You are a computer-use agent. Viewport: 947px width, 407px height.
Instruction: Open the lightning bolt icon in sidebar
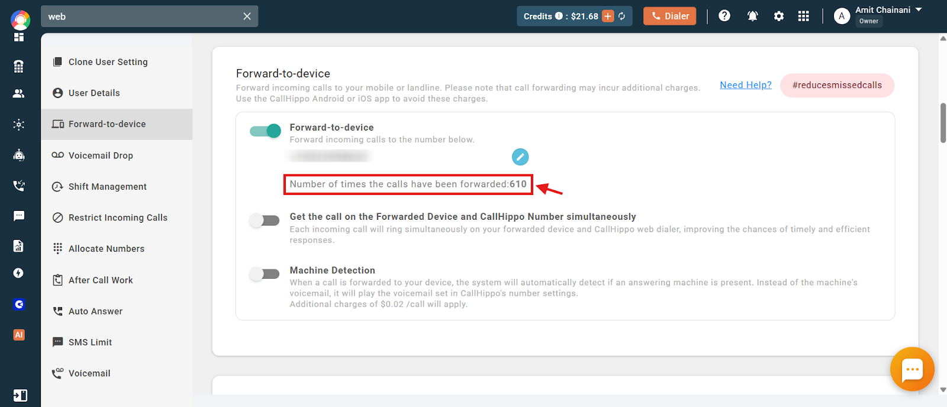point(19,273)
